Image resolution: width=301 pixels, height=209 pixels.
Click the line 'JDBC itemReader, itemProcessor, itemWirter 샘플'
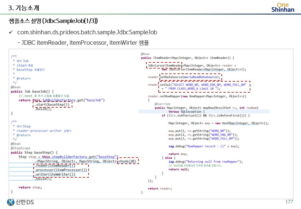(x=85, y=43)
